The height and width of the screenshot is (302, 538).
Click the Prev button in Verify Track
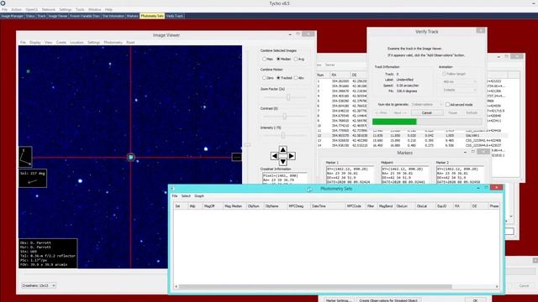381,112
